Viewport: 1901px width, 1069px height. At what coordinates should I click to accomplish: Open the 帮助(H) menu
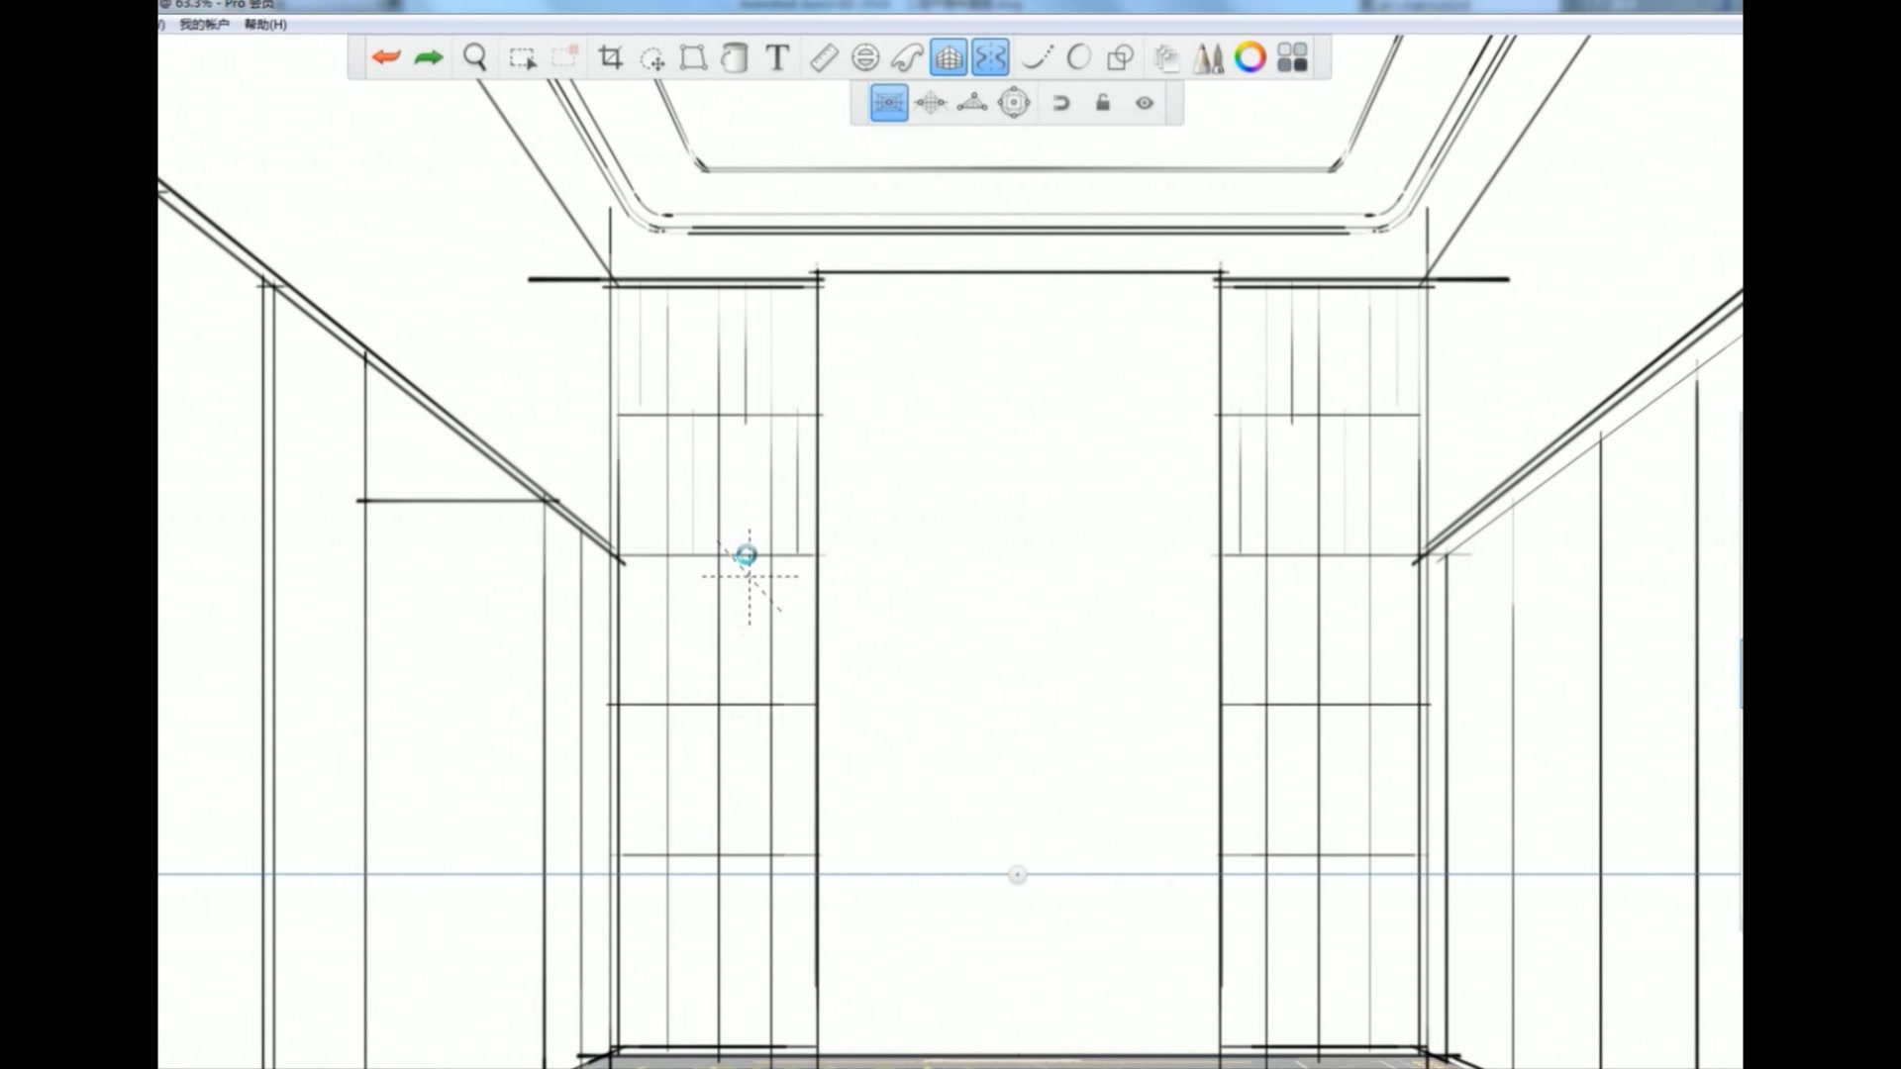click(265, 24)
